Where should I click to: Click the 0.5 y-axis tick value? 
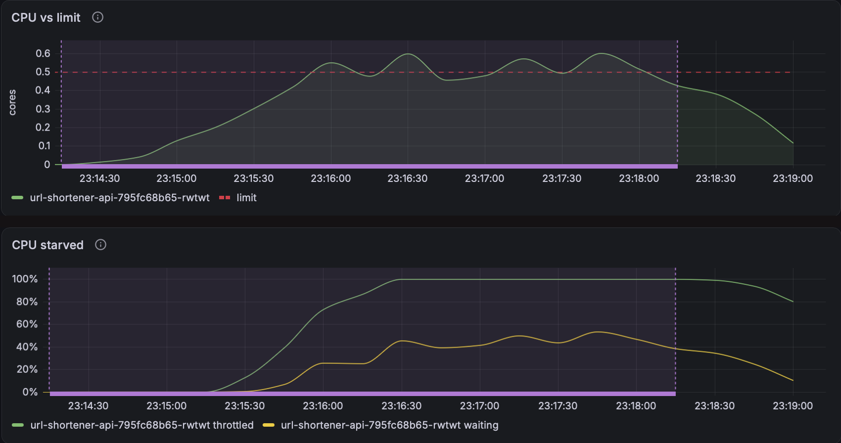click(43, 72)
